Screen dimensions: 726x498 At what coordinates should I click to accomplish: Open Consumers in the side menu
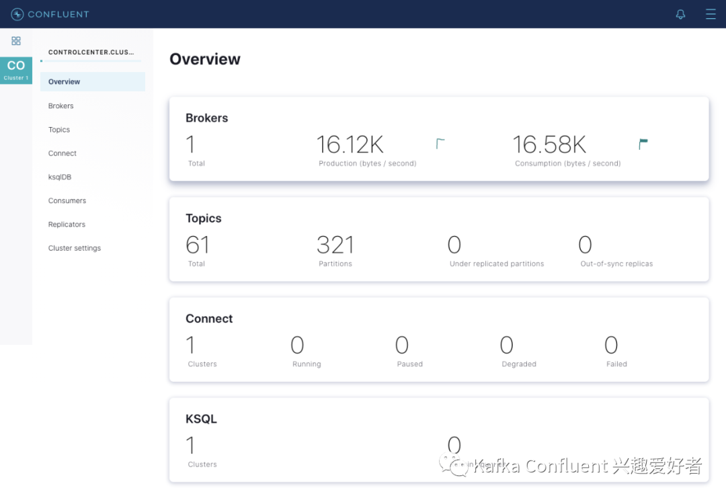(x=67, y=200)
